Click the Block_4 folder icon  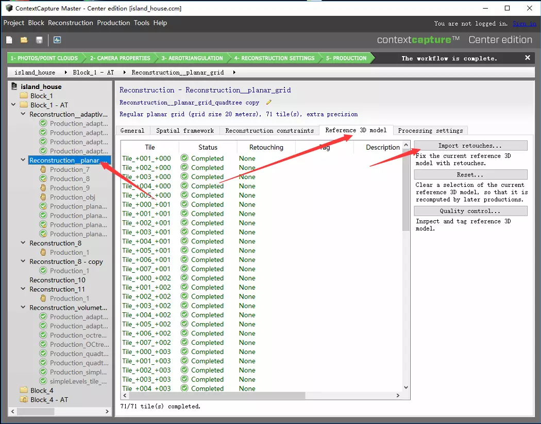point(24,390)
